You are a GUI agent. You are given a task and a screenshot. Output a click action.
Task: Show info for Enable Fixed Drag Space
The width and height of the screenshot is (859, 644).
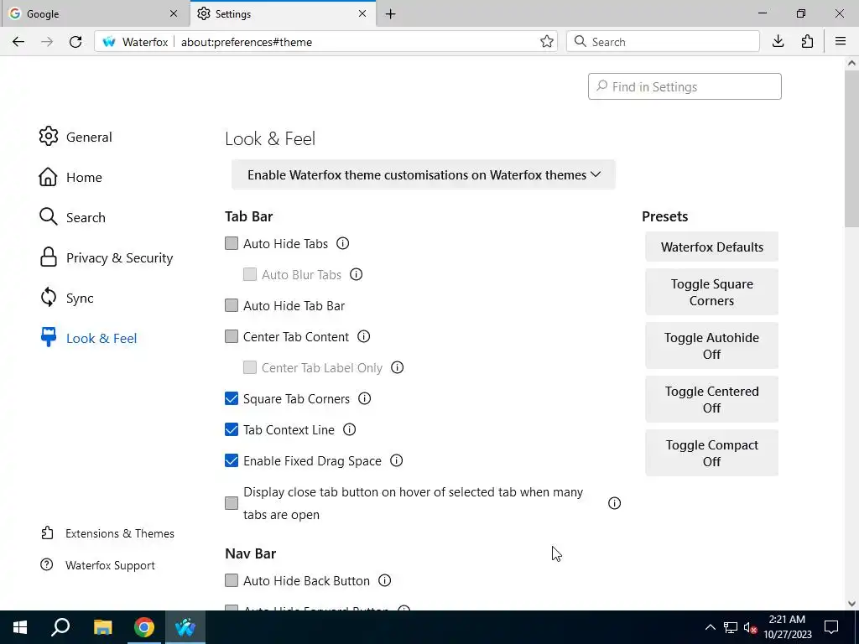point(396,460)
